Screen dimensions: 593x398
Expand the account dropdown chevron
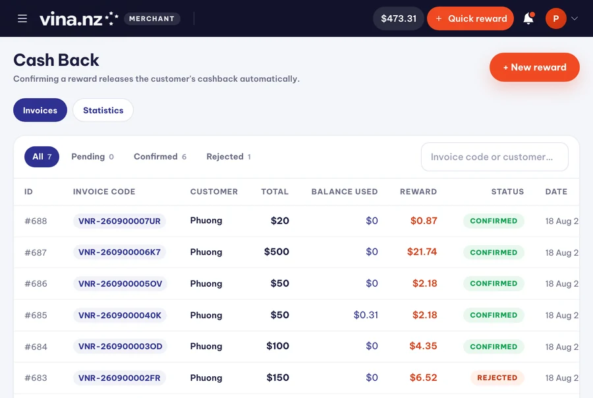[x=575, y=18]
